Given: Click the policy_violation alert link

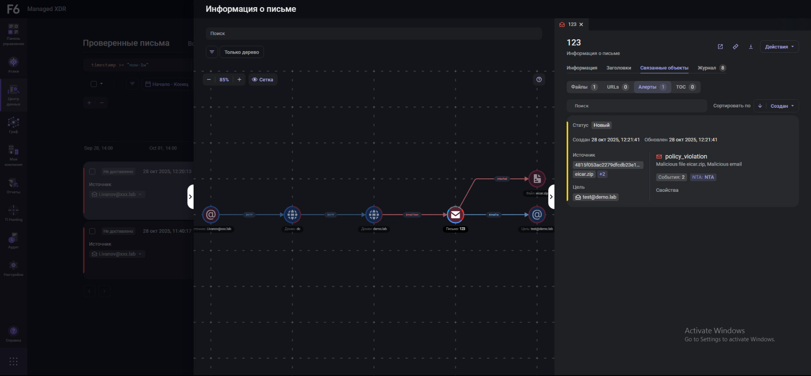Looking at the screenshot, I should click(x=685, y=156).
